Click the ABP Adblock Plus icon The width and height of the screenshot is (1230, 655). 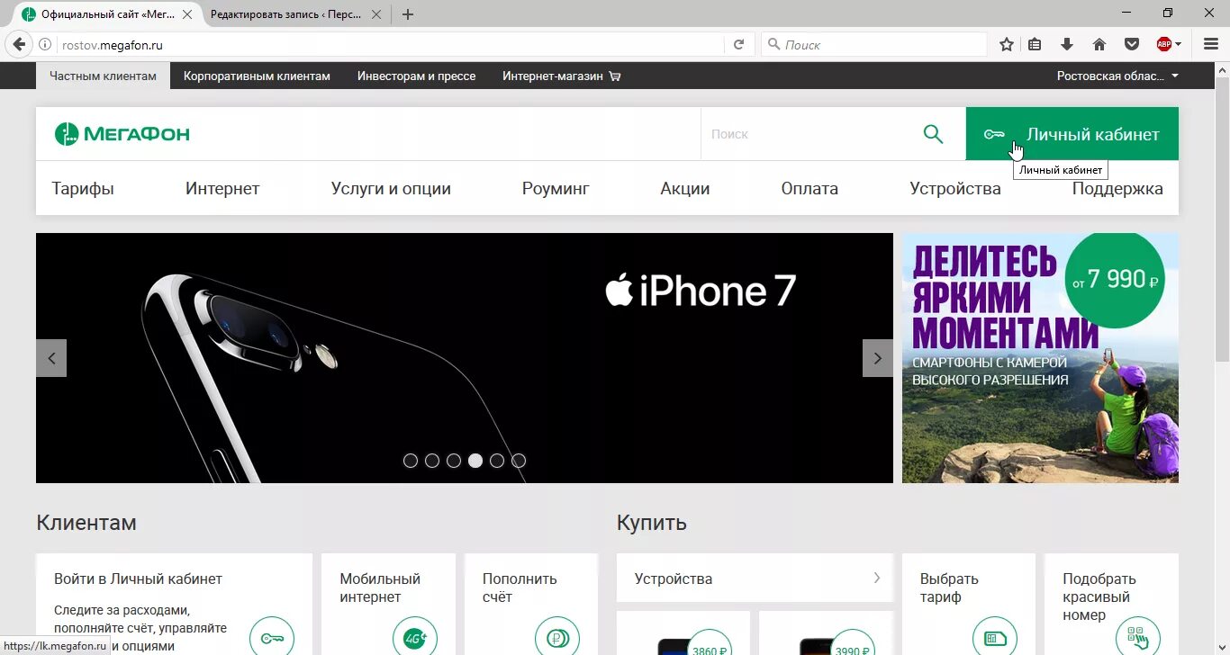[1163, 44]
